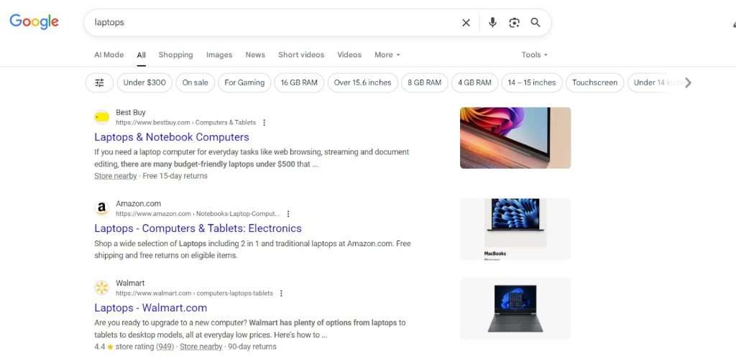
Task: Click the Google logo
Action: click(x=34, y=22)
